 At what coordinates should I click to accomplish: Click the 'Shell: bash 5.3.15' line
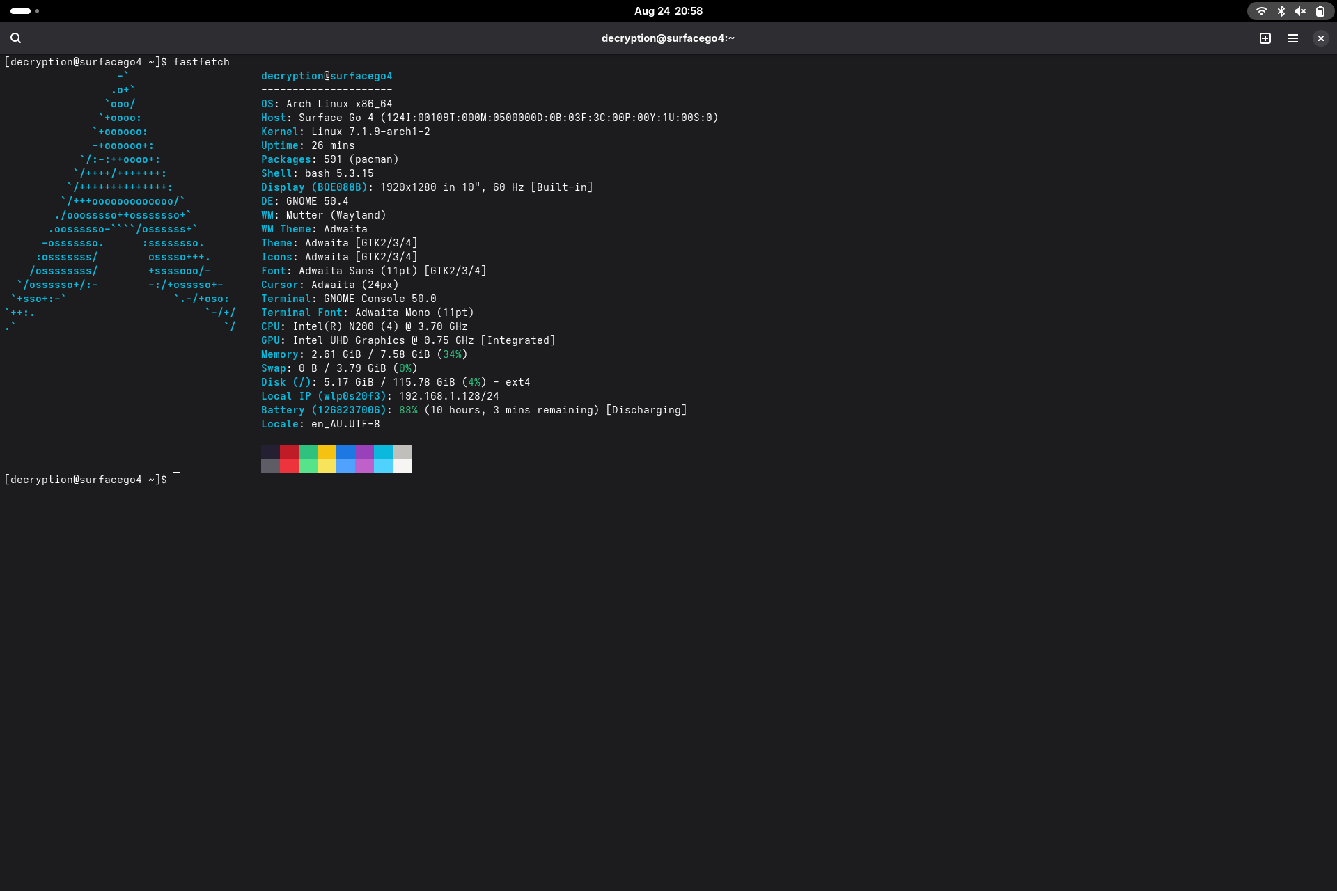[x=318, y=173]
